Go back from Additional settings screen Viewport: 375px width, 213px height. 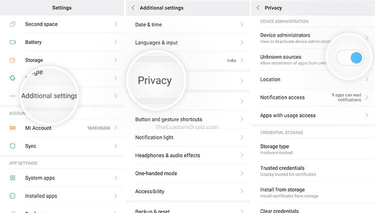coord(133,7)
